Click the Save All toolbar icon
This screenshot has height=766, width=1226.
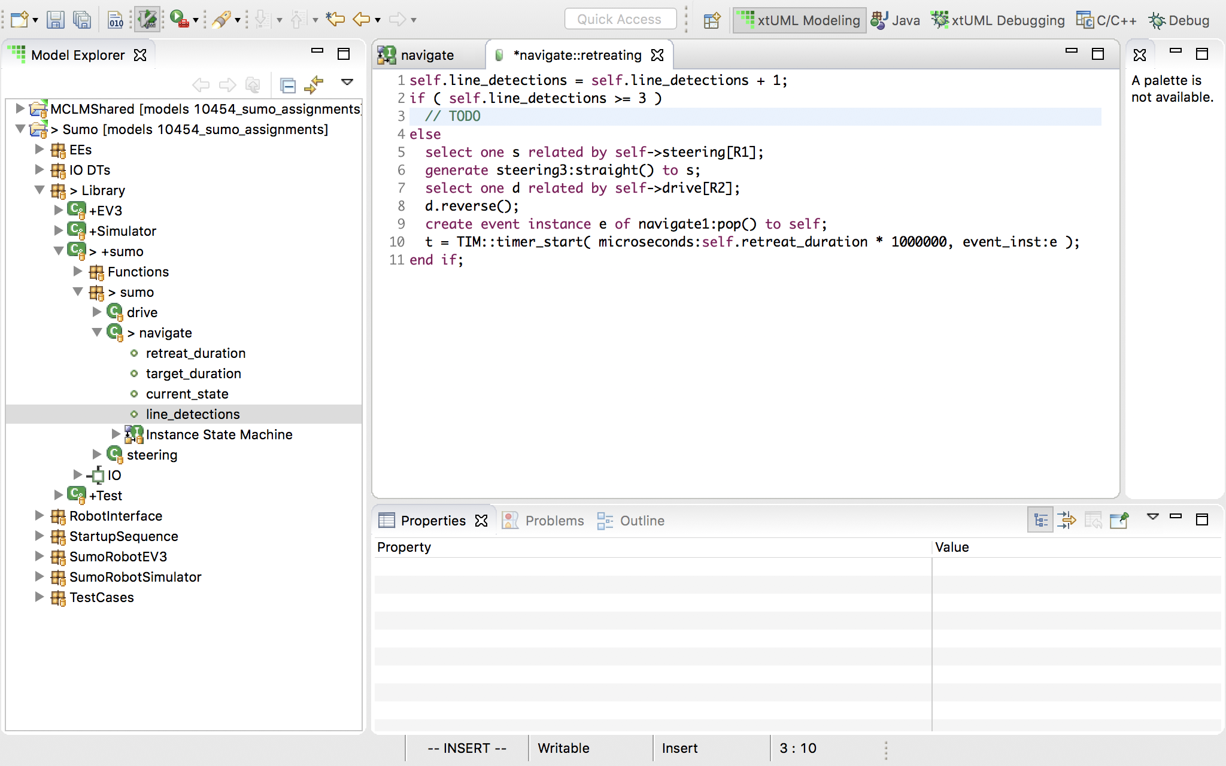(82, 20)
